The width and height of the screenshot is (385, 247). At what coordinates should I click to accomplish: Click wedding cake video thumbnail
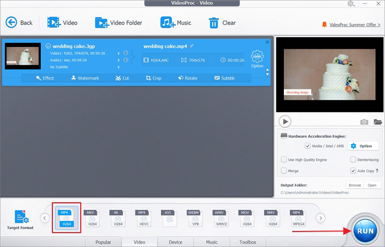point(22,56)
